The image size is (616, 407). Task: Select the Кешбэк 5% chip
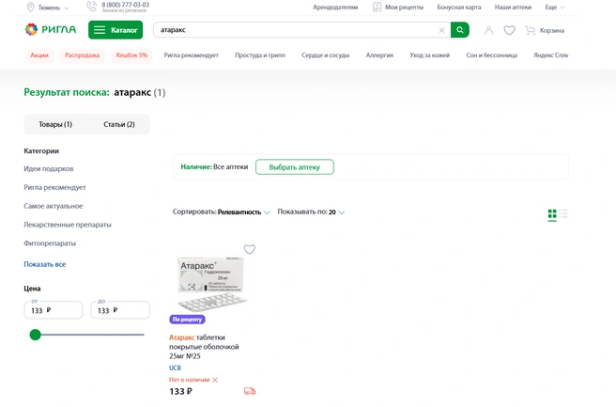pyautogui.click(x=131, y=55)
